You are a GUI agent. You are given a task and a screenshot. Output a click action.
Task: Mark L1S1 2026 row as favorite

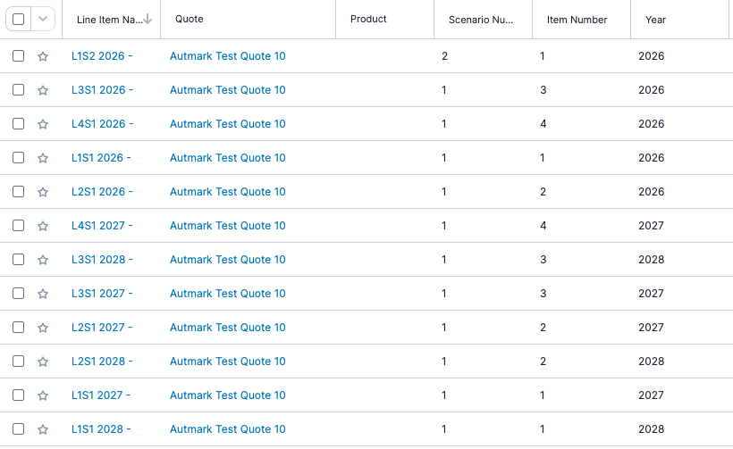43,158
